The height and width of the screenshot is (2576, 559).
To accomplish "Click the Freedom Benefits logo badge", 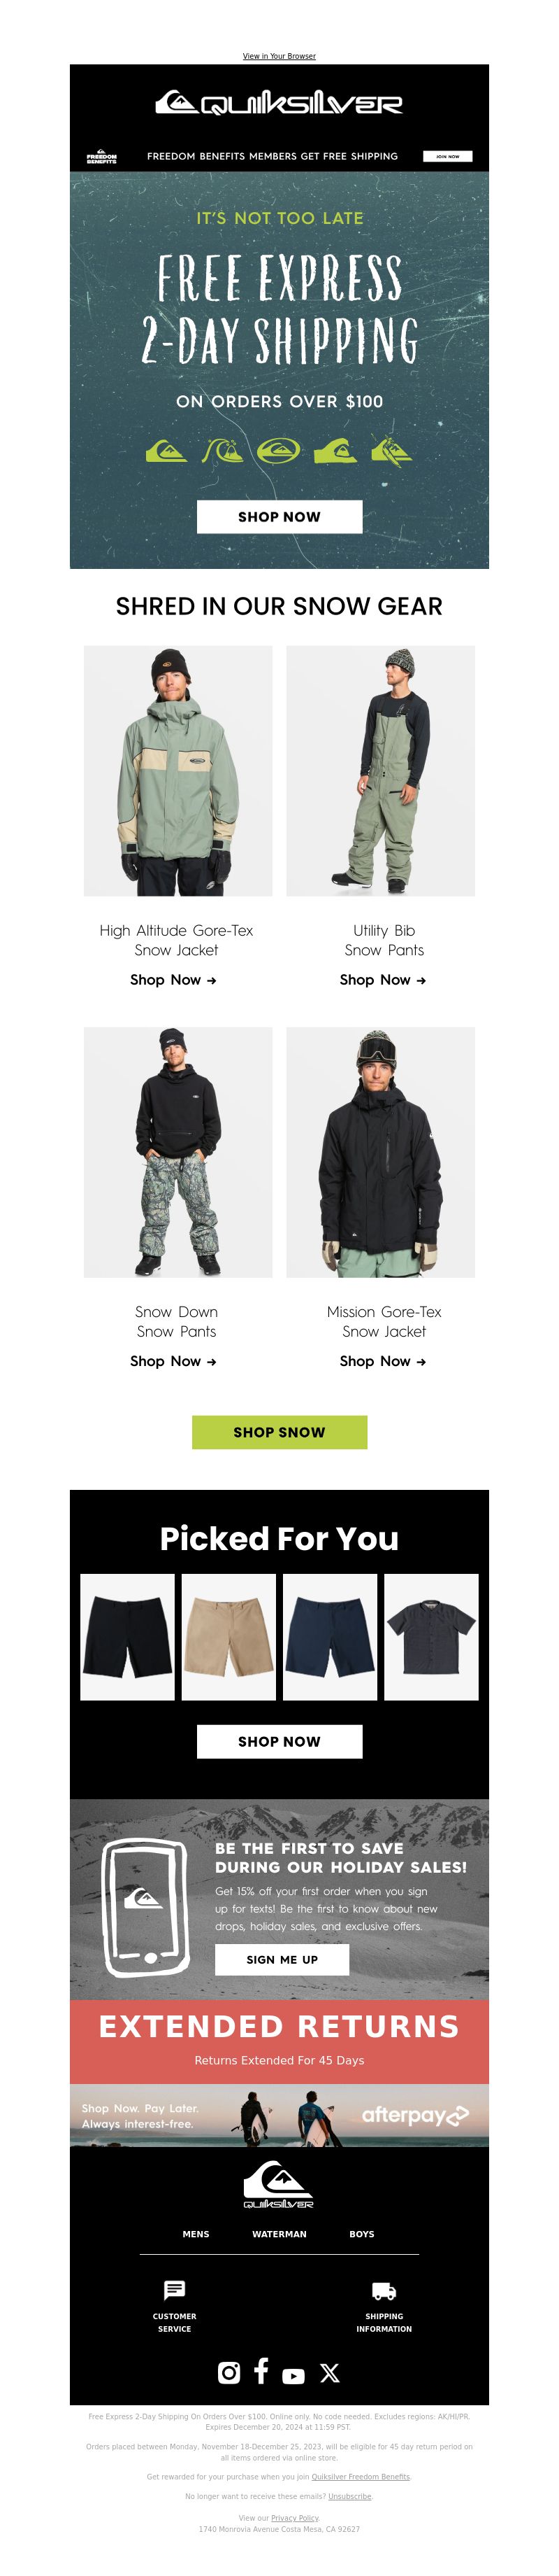I will click(x=102, y=156).
